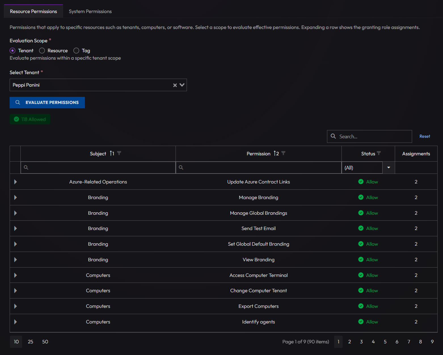This screenshot has width=443, height=355.
Task: Select the Tag evaluation scope
Action: click(x=76, y=51)
